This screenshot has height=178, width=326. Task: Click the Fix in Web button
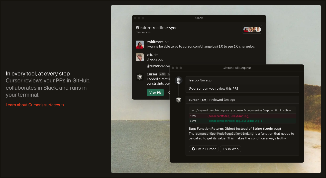[230, 149]
